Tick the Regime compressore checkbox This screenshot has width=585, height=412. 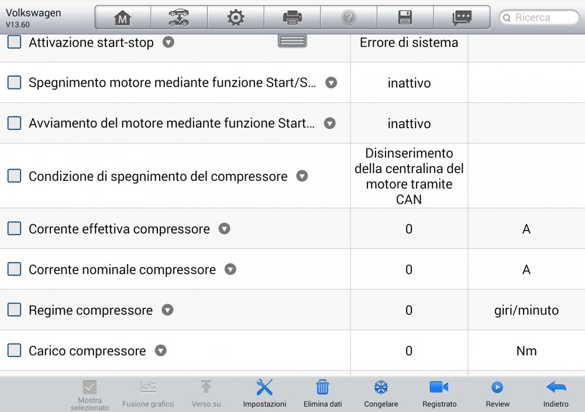14,310
